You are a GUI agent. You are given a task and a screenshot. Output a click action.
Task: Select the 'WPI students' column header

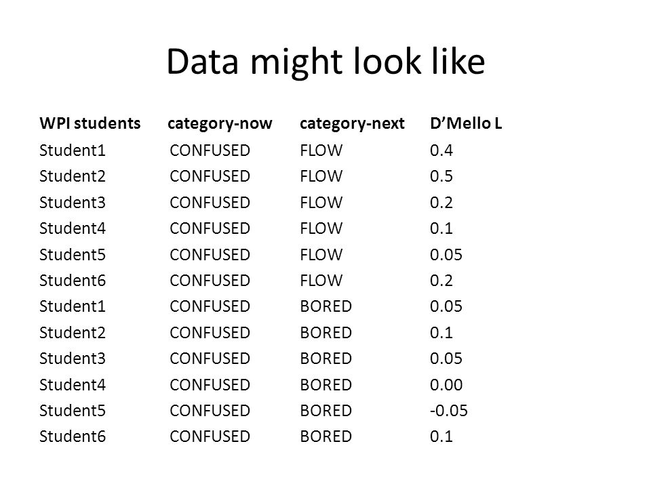(90, 123)
